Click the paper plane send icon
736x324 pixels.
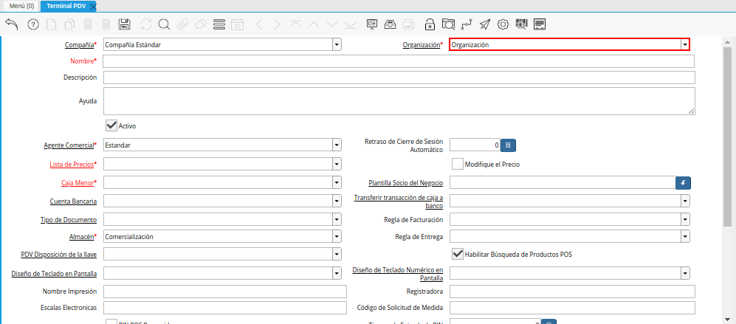coord(485,24)
